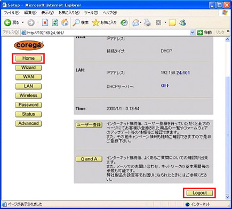
Task: Click the WAN connection type DHCP value
Action: 166,51
